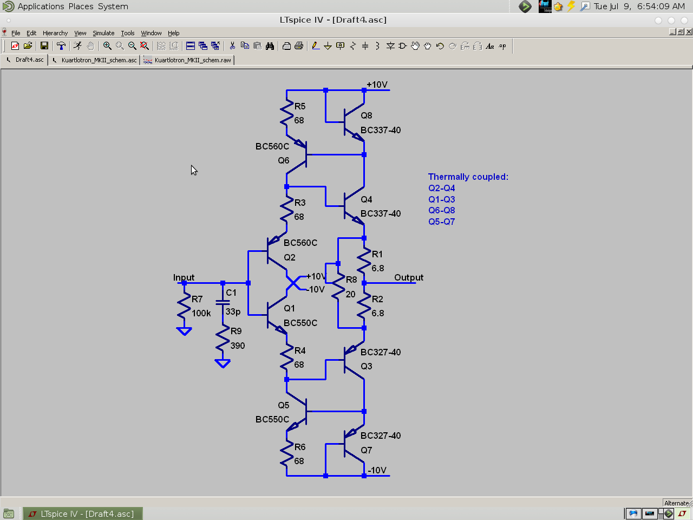Image resolution: width=693 pixels, height=520 pixels.
Task: Create a new schematic from the toolbar
Action: 15,46
